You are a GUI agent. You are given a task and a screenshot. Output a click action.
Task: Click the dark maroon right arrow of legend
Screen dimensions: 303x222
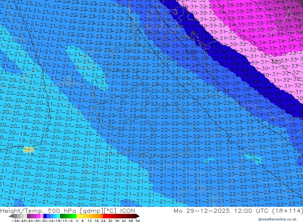coord(138,216)
